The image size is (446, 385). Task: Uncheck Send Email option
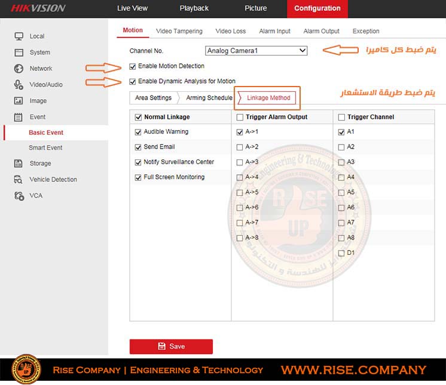pos(138,147)
